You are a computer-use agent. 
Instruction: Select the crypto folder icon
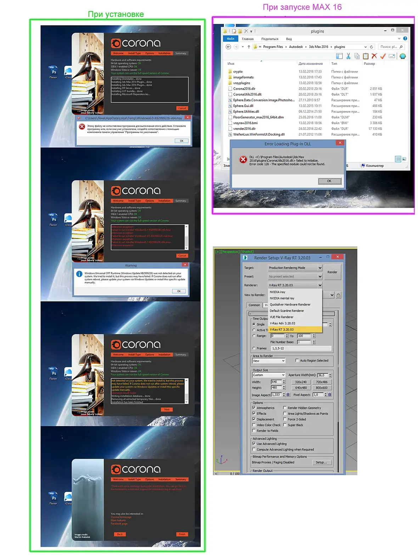(230, 71)
